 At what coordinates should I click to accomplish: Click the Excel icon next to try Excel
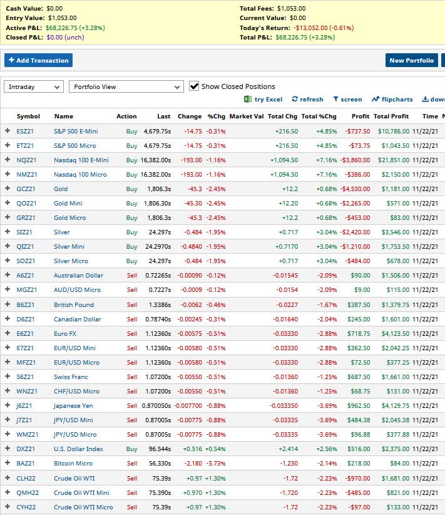(248, 99)
